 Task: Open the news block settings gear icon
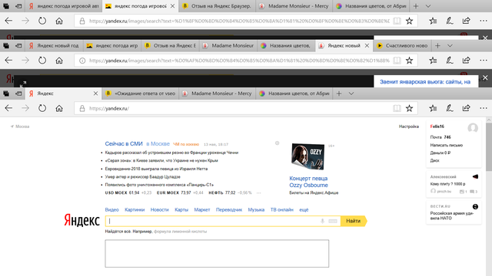click(277, 143)
